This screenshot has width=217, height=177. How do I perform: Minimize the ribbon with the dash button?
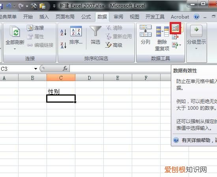coord(205,17)
